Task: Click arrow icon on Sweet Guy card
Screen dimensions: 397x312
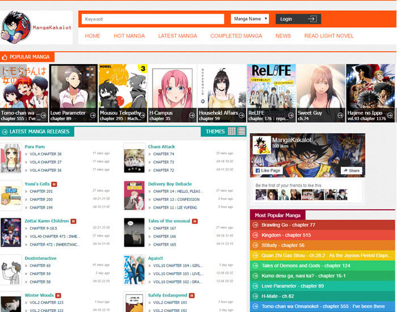Action: coord(340,115)
